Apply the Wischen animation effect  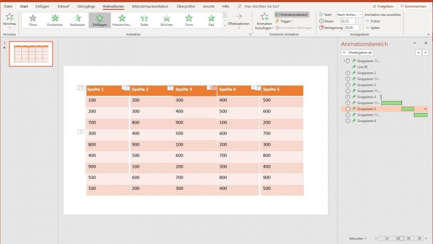click(166, 20)
